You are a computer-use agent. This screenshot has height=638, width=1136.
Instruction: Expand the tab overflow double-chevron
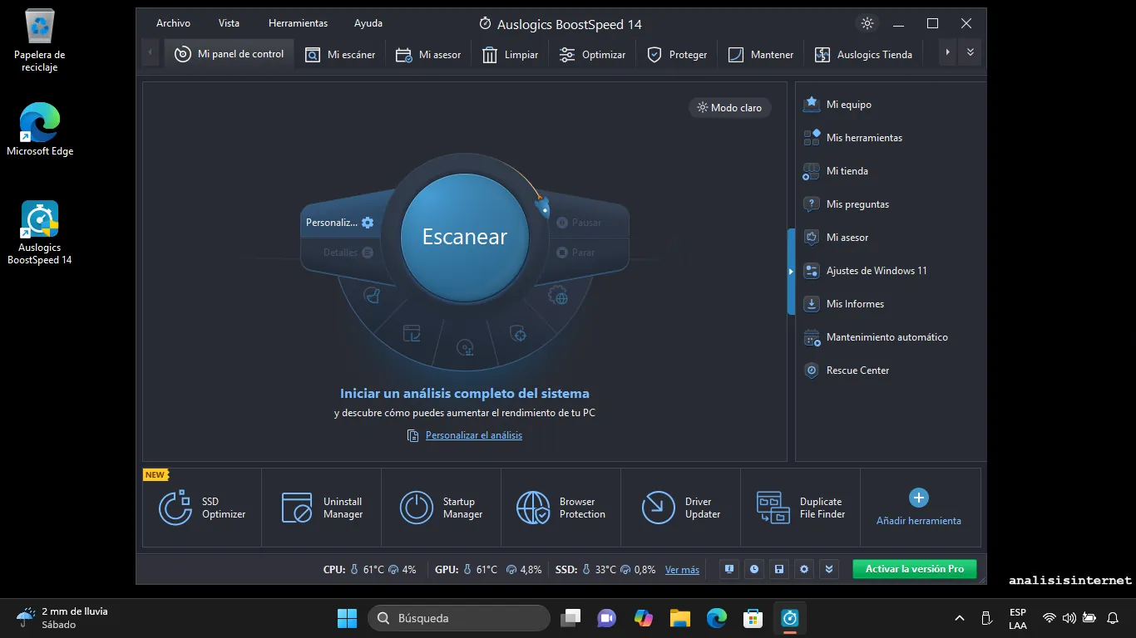(971, 52)
